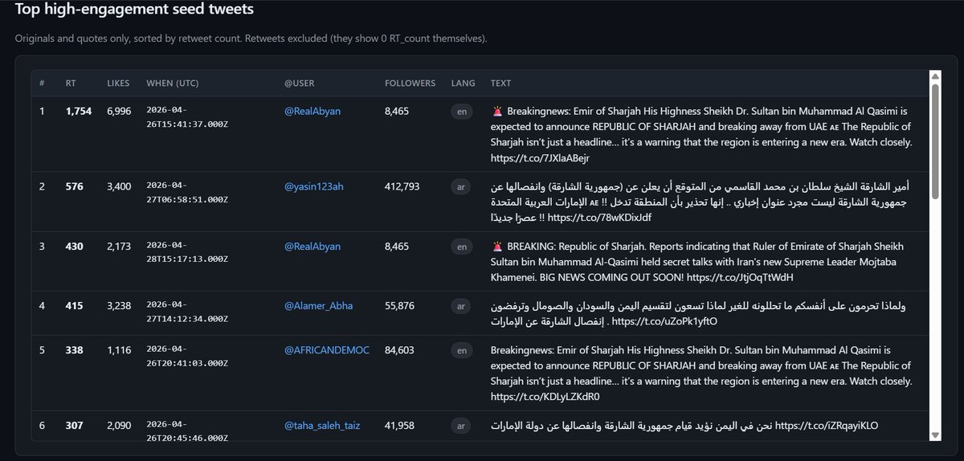Click the retweet count 338
Image resolution: width=964 pixels, height=461 pixels.
(x=75, y=350)
